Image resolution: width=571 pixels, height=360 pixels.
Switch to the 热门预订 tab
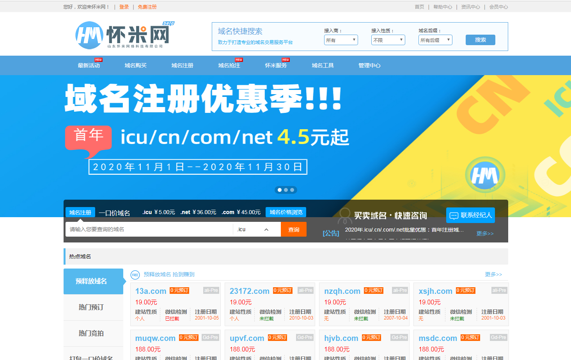91,307
